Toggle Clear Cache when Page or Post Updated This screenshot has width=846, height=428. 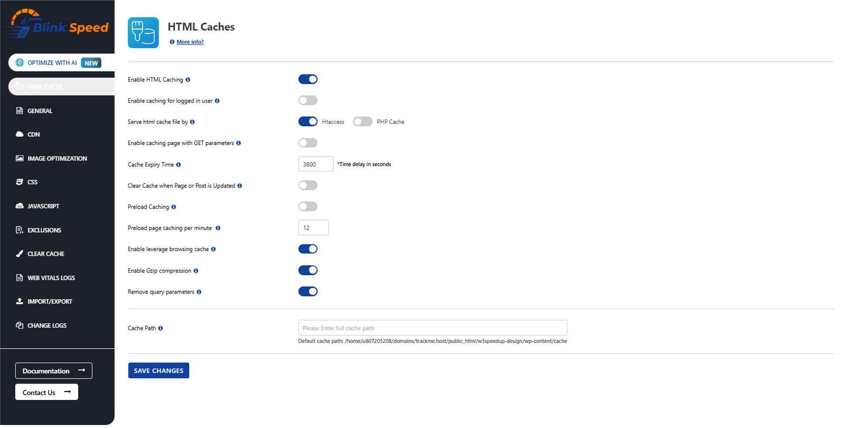pos(308,185)
